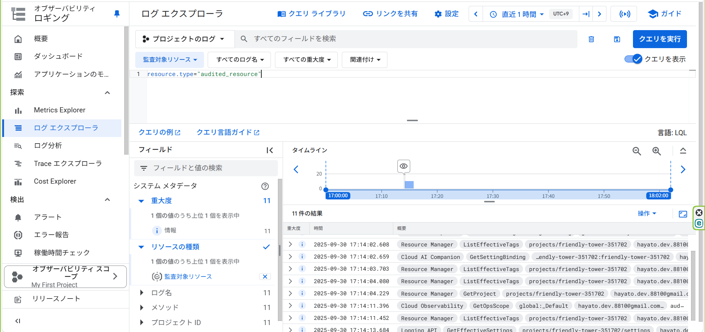Expand the プロジェクト ID field group

142,322
